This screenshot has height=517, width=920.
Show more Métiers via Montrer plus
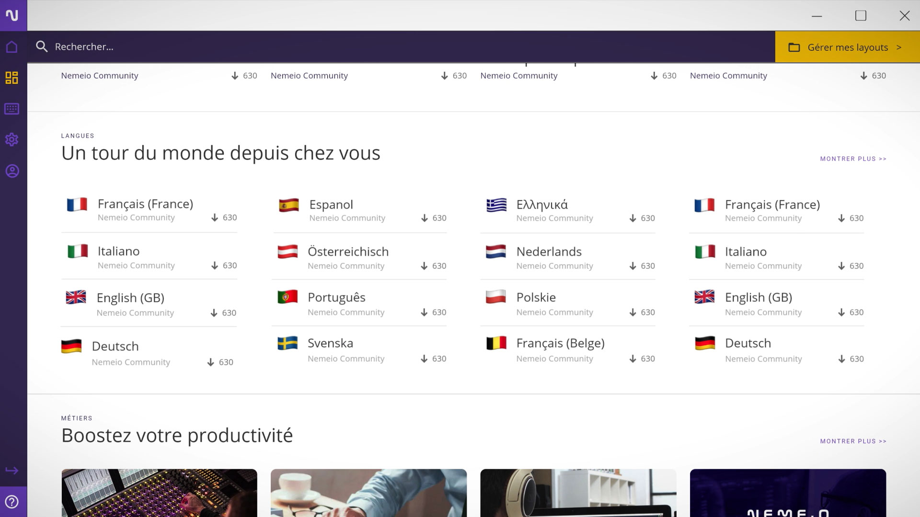click(853, 441)
